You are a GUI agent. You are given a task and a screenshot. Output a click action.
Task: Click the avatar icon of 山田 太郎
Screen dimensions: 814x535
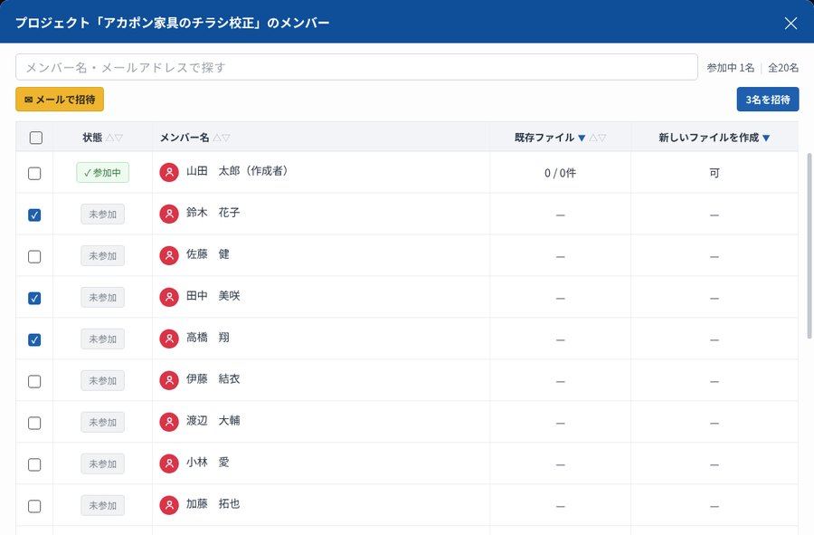click(x=169, y=172)
